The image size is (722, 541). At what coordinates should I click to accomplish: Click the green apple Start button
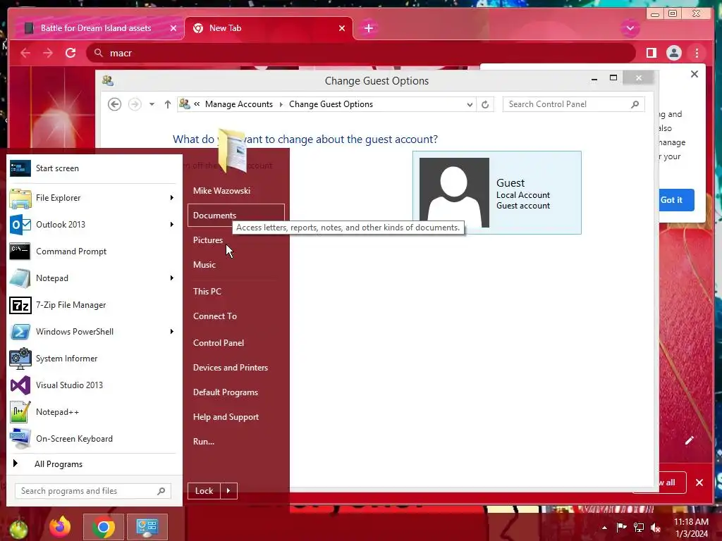pyautogui.click(x=18, y=528)
